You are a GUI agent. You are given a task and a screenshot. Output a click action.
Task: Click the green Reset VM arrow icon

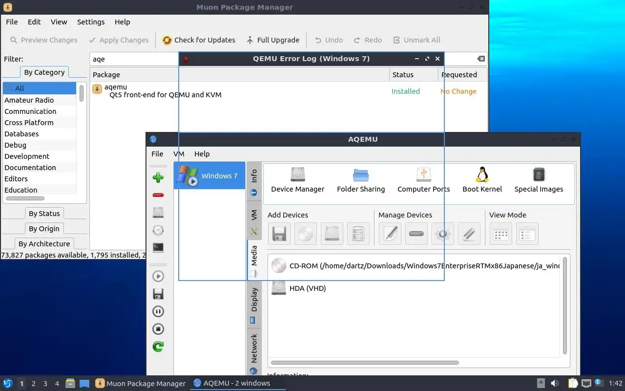point(158,347)
